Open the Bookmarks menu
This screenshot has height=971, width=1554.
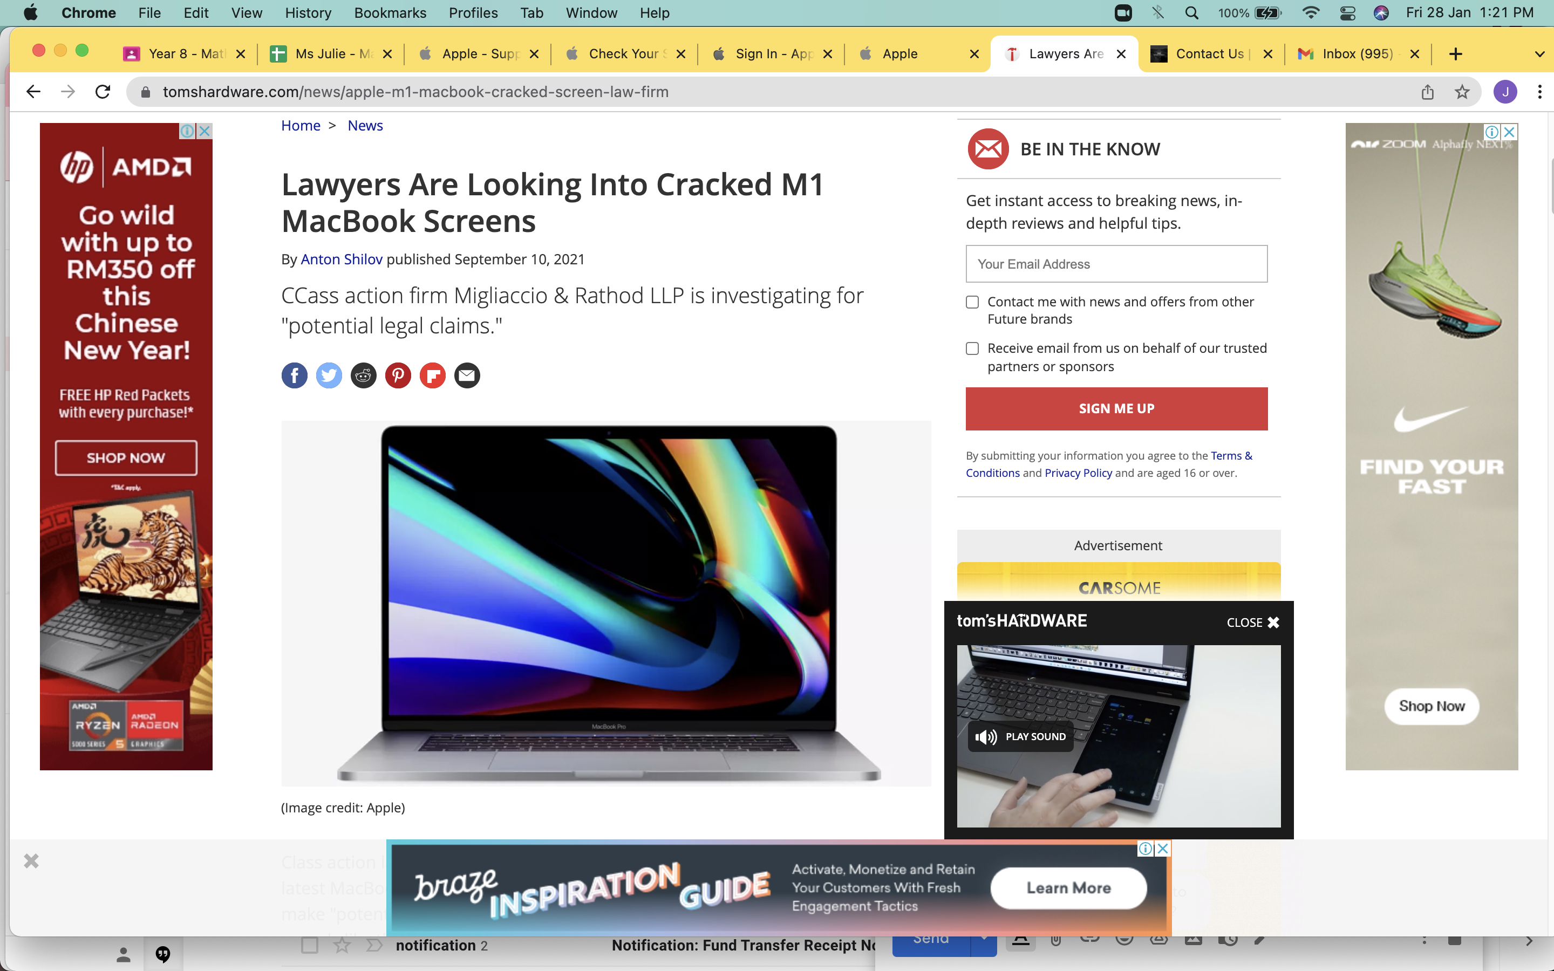(x=390, y=13)
